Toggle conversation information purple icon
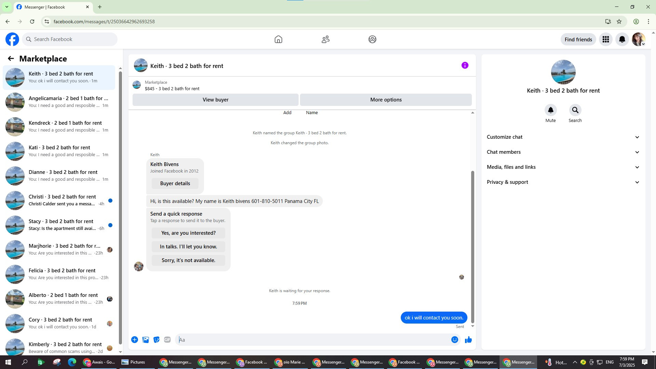 pyautogui.click(x=465, y=65)
